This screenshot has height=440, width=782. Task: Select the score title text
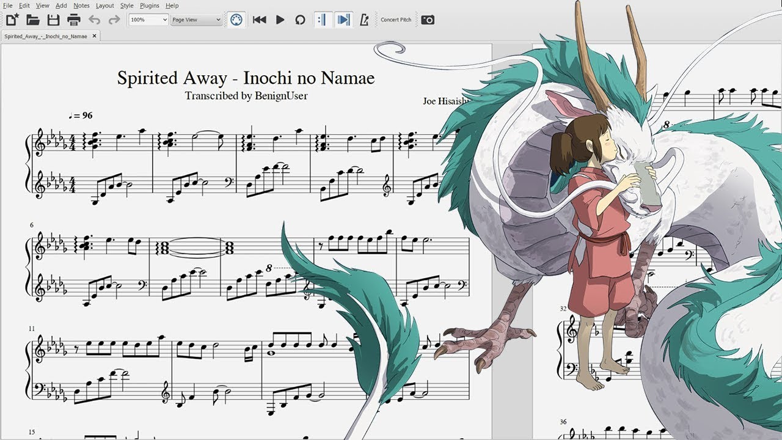pyautogui.click(x=246, y=78)
